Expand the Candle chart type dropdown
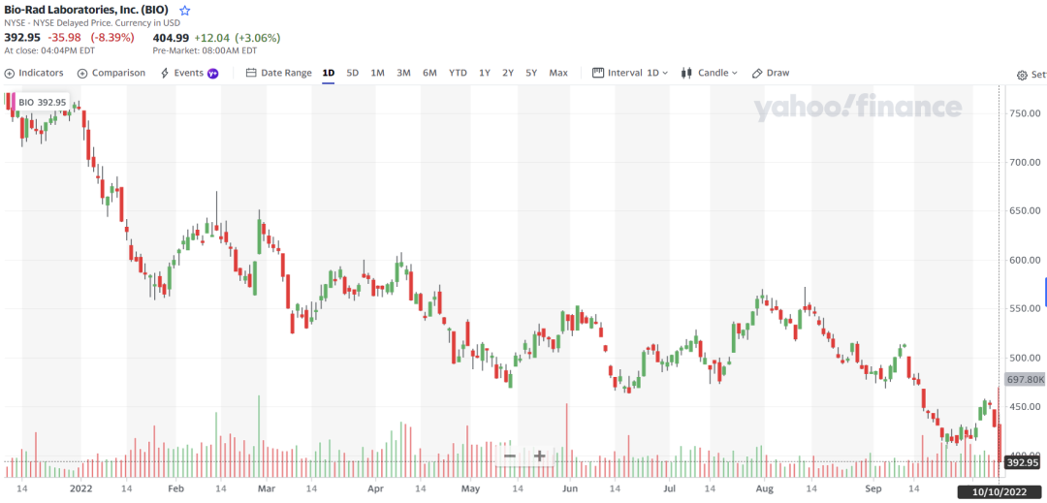The width and height of the screenshot is (1047, 503). (710, 73)
